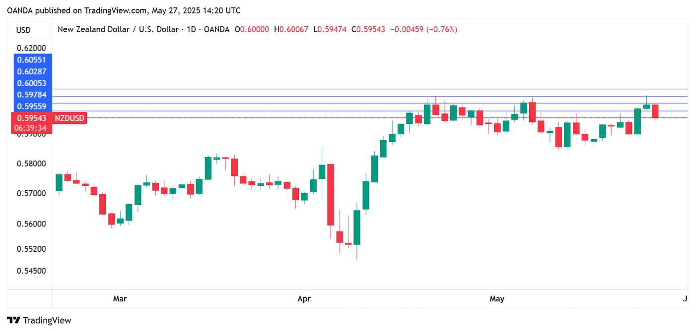Click the Apr label on time axis

[x=304, y=298]
